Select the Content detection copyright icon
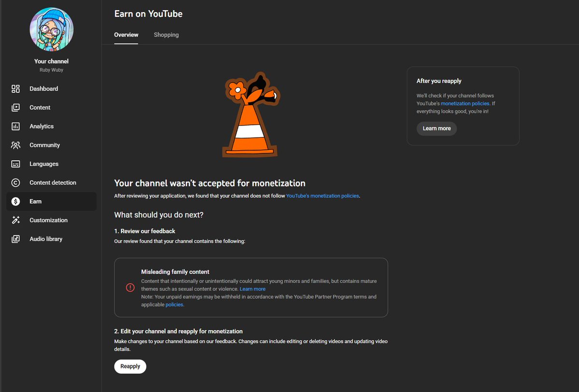Viewport: 579px width, 392px height. click(x=15, y=182)
